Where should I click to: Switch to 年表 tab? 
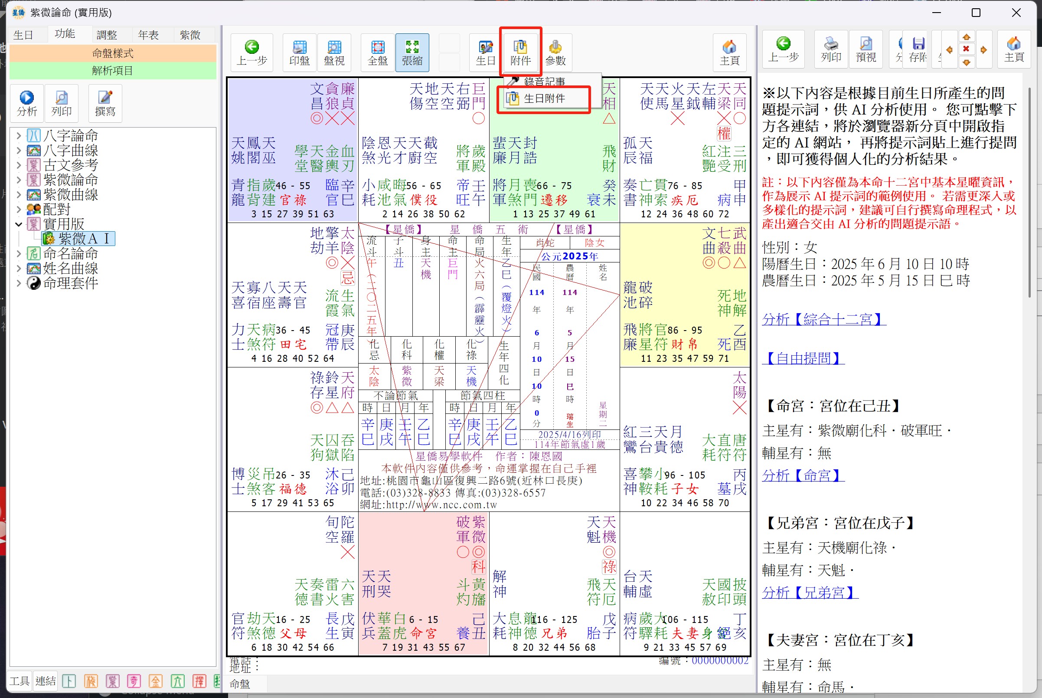pyautogui.click(x=148, y=35)
